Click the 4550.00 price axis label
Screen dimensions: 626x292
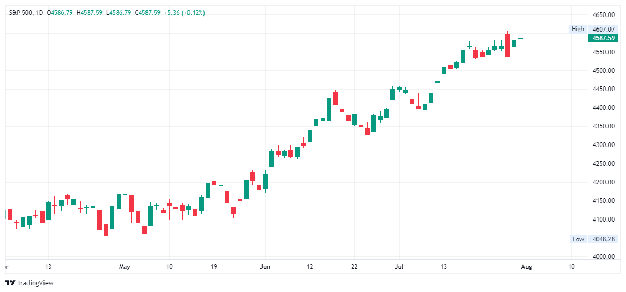point(604,52)
